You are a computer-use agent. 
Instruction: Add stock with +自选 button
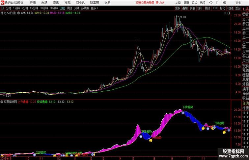230,8
